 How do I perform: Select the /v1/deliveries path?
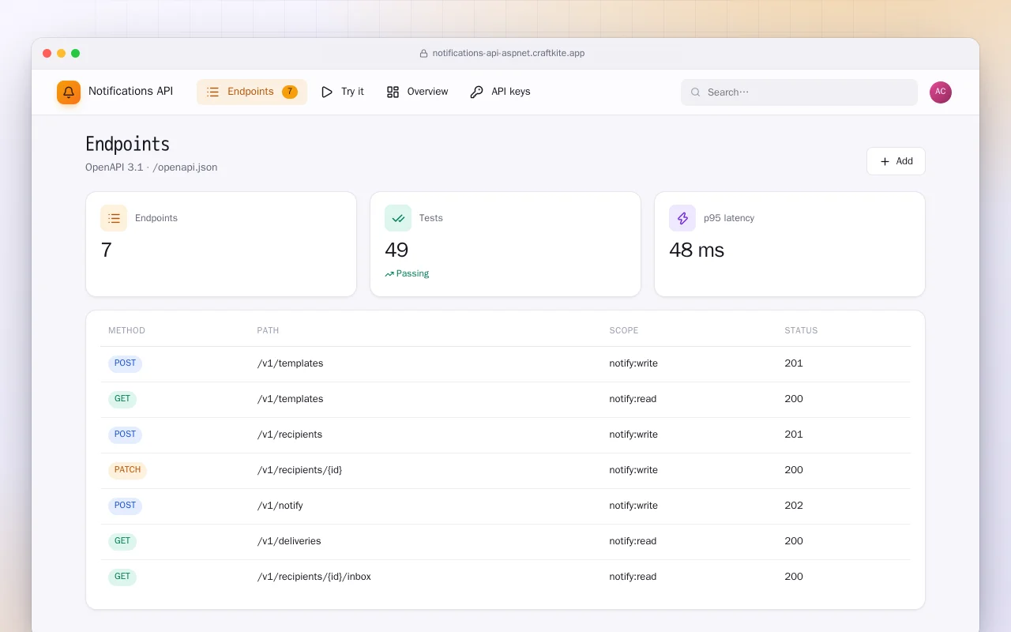point(289,541)
